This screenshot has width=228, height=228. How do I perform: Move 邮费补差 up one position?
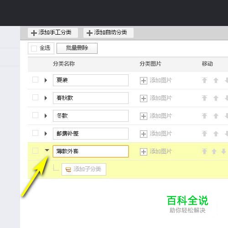216,134
